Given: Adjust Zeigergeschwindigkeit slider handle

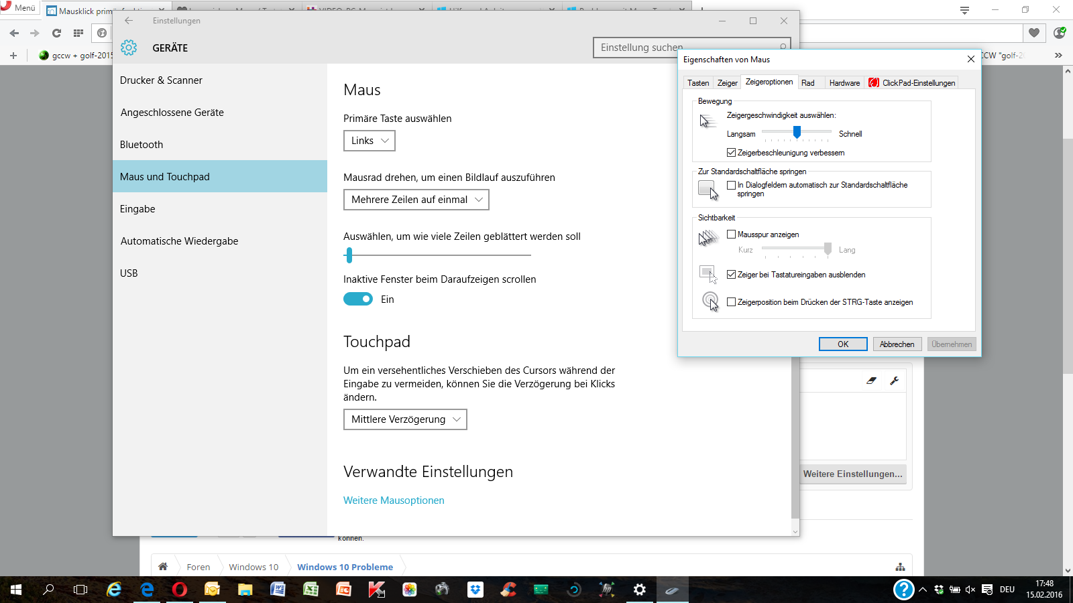Looking at the screenshot, I should coord(797,132).
